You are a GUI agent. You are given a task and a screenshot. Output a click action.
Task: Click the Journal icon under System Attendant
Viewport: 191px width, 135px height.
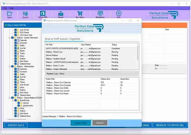[x=18, y=48]
